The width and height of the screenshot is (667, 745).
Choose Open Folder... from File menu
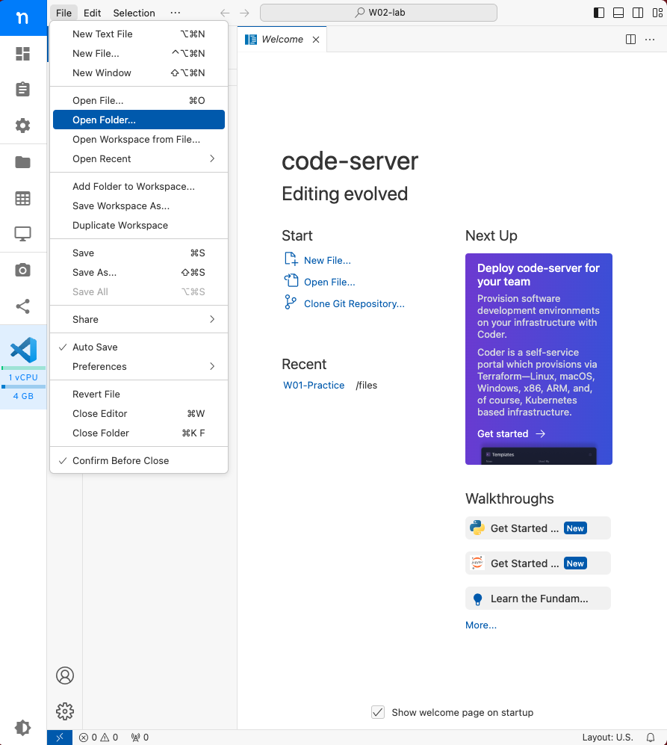[139, 120]
